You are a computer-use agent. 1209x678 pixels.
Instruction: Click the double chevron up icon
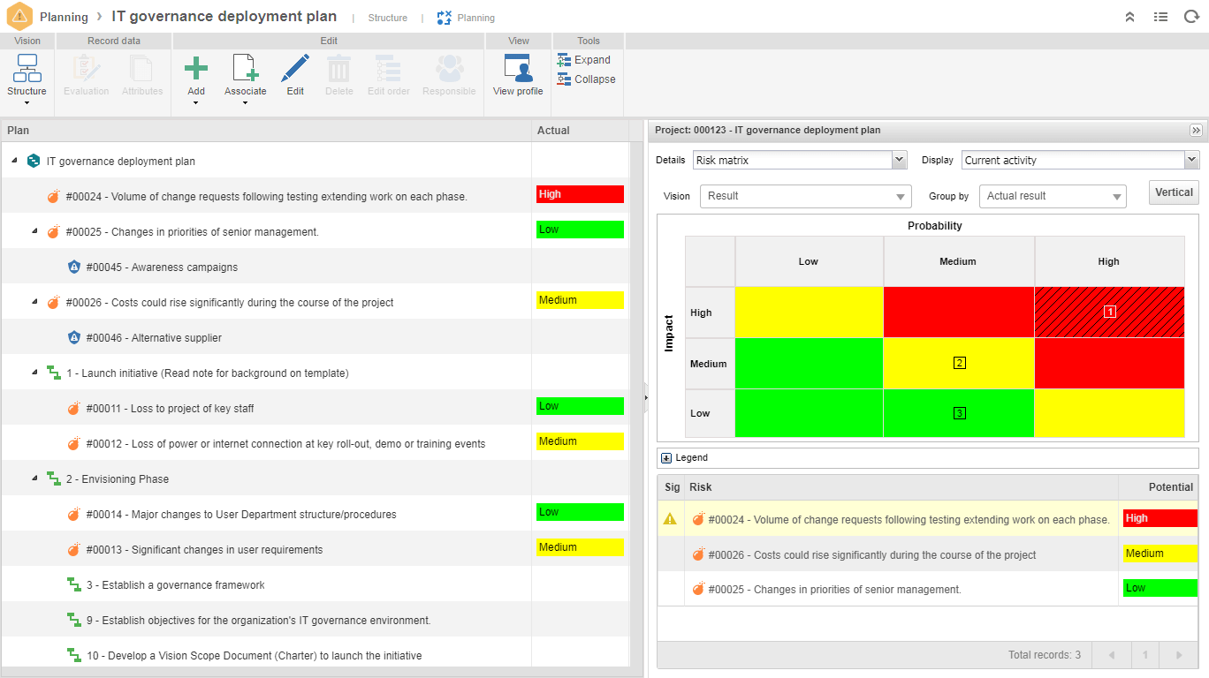click(x=1129, y=17)
